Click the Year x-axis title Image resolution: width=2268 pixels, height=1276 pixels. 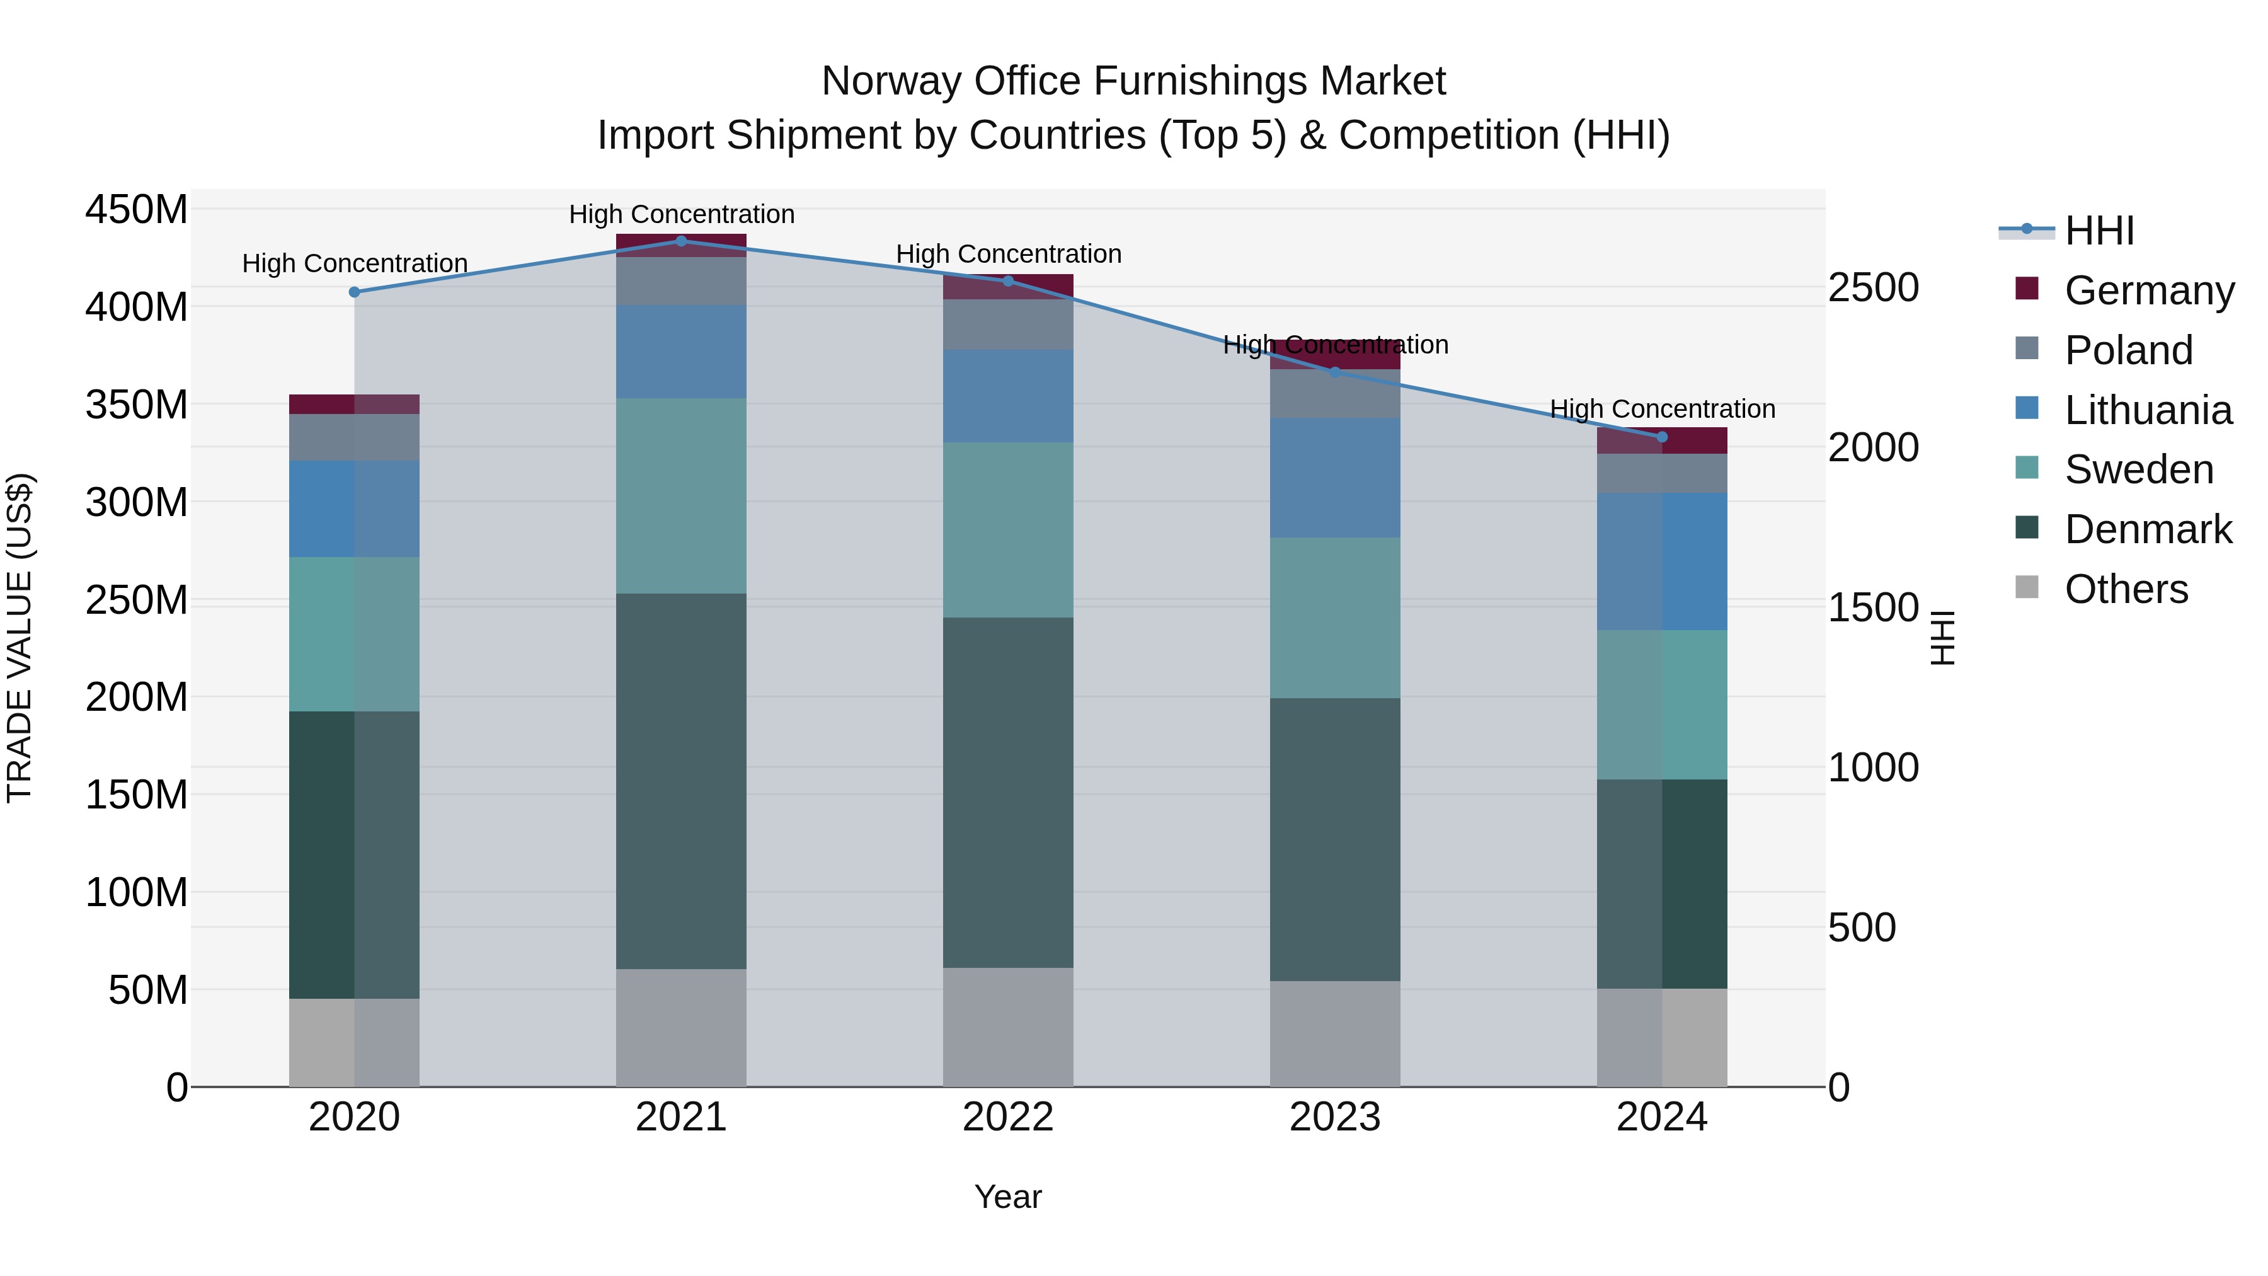click(1008, 1197)
